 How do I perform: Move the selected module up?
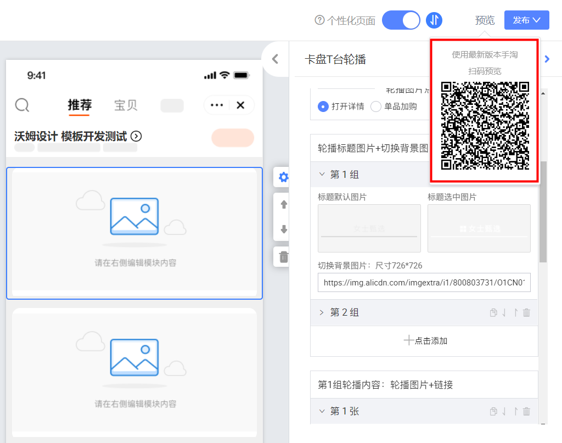pos(284,204)
